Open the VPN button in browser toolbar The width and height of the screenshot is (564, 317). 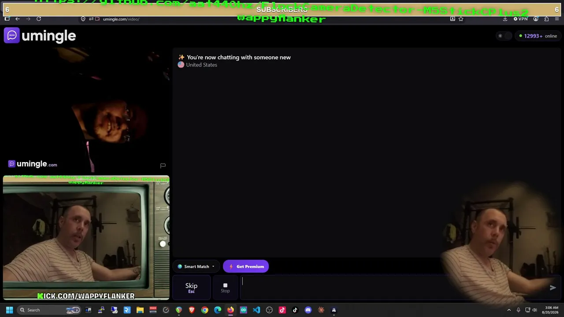point(520,19)
